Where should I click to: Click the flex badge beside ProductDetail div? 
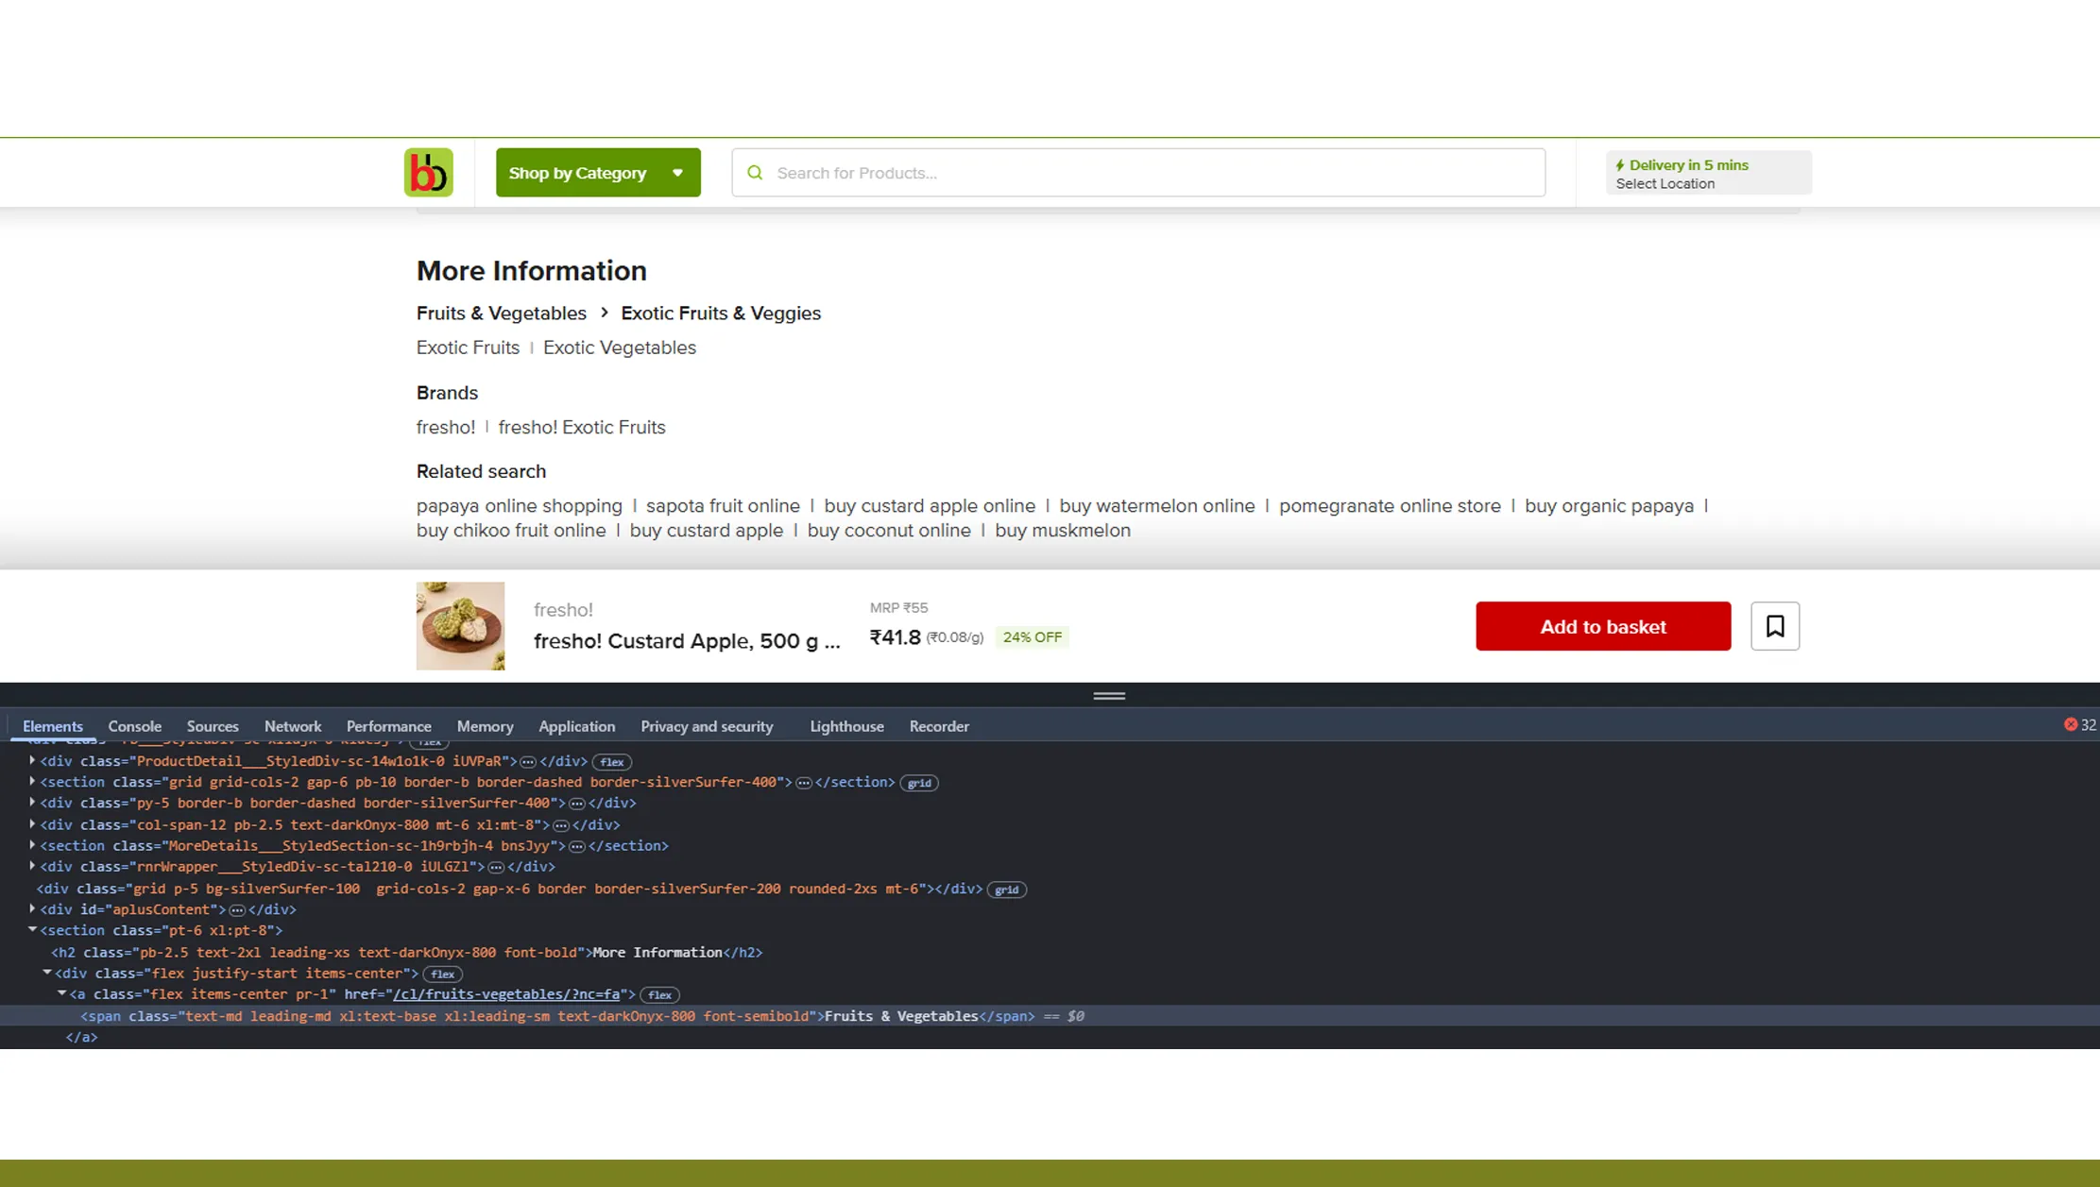coord(611,762)
